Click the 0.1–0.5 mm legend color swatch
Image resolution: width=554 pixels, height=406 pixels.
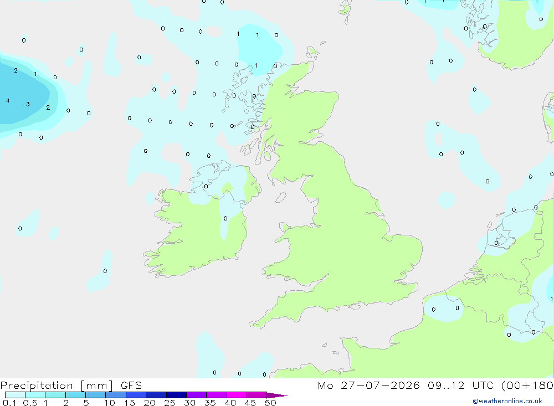coord(15,395)
